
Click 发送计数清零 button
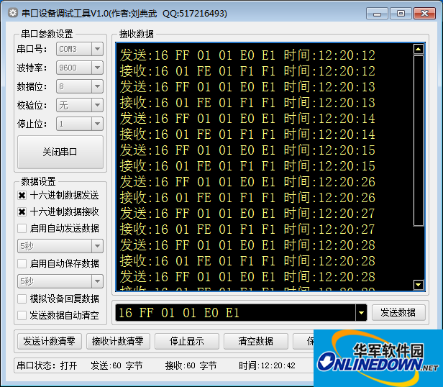(x=50, y=341)
